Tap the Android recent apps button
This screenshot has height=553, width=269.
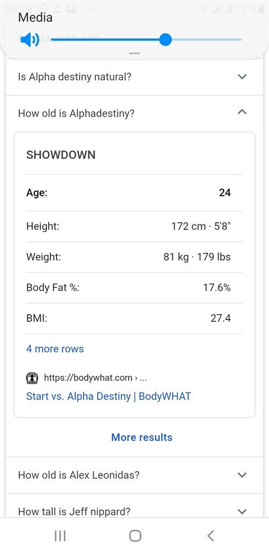pos(60,536)
